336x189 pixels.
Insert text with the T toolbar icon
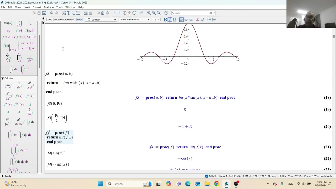click(69, 13)
